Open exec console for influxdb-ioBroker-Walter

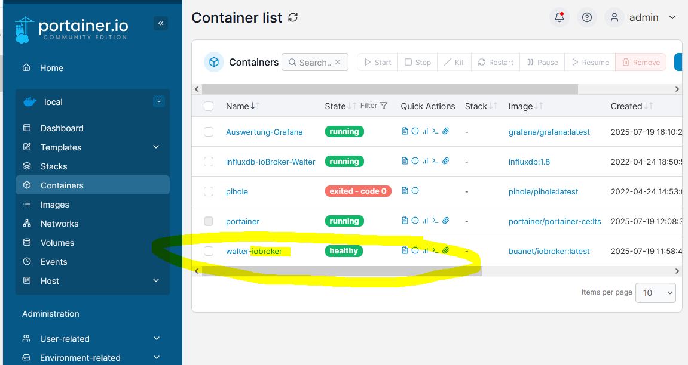(x=435, y=160)
